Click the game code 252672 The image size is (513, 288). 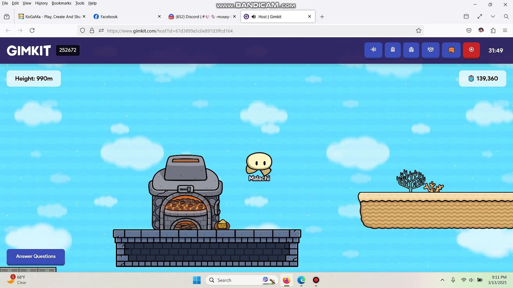pos(68,50)
